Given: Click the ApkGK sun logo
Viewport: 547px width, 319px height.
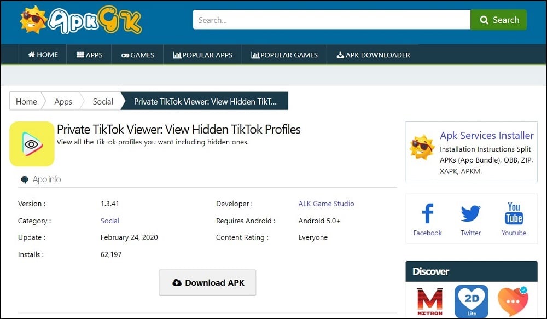Looking at the screenshot, I should (x=81, y=20).
